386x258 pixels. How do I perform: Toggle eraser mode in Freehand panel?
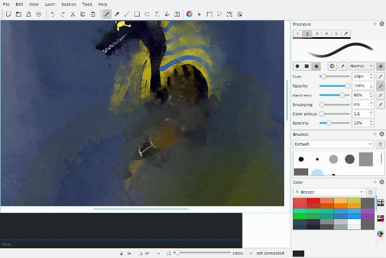tap(343, 66)
